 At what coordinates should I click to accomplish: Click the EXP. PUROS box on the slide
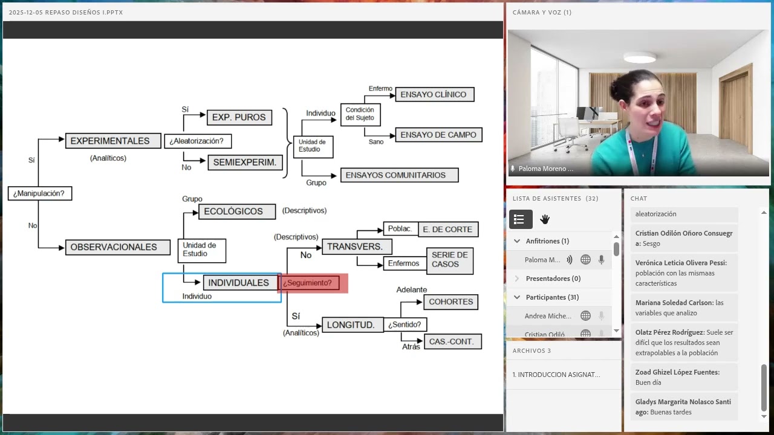tap(239, 117)
